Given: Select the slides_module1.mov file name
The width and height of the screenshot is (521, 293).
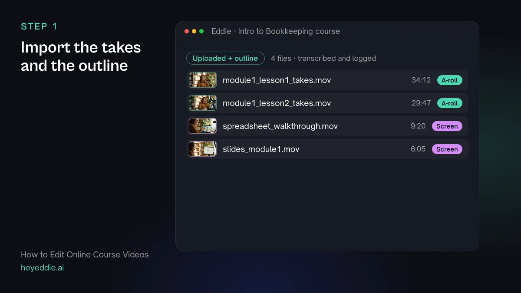Looking at the screenshot, I should point(261,149).
